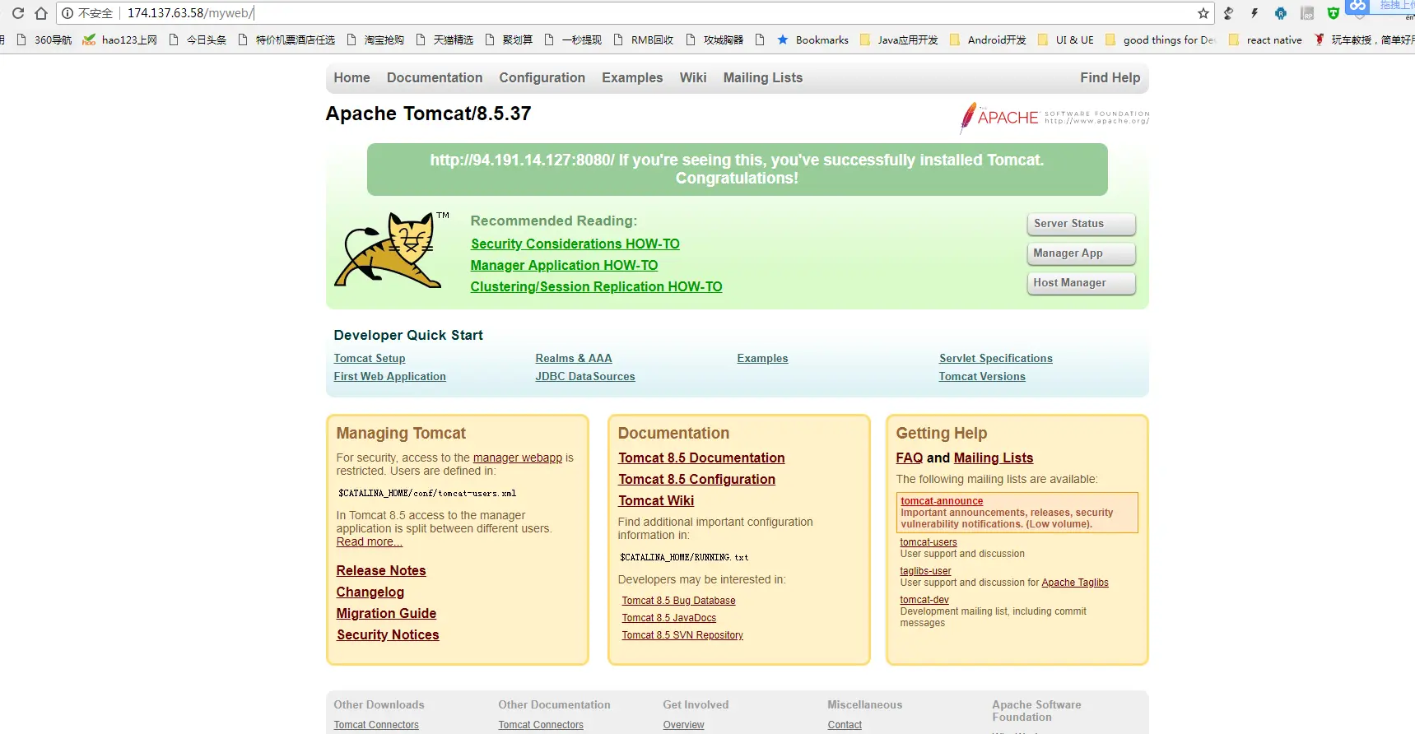This screenshot has width=1415, height=734.
Task: Click the Server Status button
Action: pos(1082,224)
